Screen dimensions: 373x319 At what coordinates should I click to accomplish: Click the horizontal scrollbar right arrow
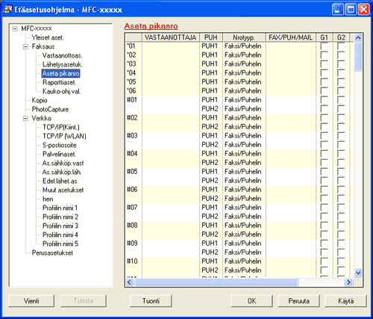348,282
